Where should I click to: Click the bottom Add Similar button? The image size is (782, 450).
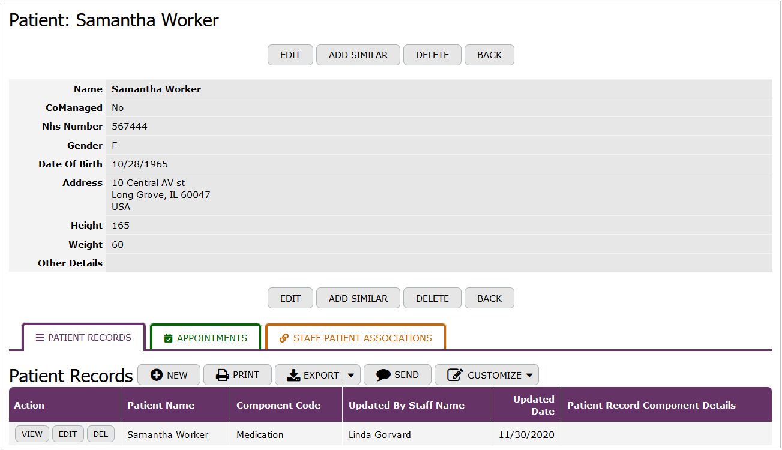(x=358, y=298)
